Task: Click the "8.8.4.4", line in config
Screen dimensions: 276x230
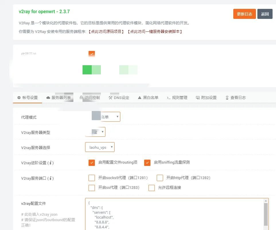Action: coord(102,227)
